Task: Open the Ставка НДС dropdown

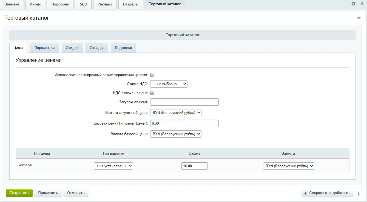Action: pyautogui.click(x=169, y=84)
